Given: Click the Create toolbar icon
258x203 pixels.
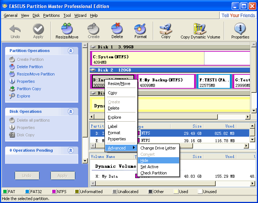Looking at the screenshot, I should click(94, 28).
